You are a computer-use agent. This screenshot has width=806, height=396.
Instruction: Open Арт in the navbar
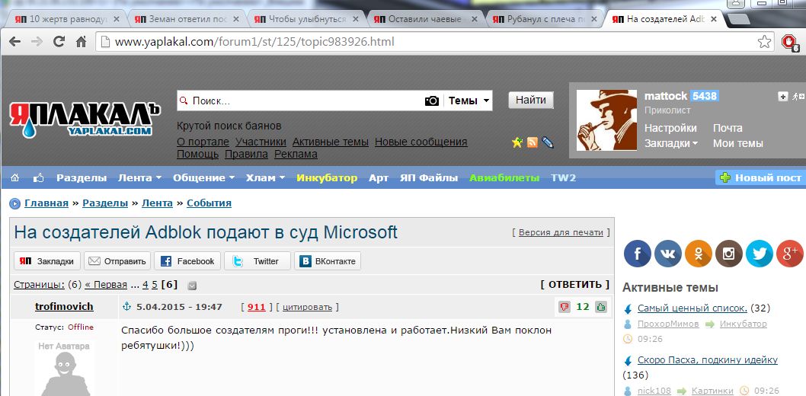(379, 177)
